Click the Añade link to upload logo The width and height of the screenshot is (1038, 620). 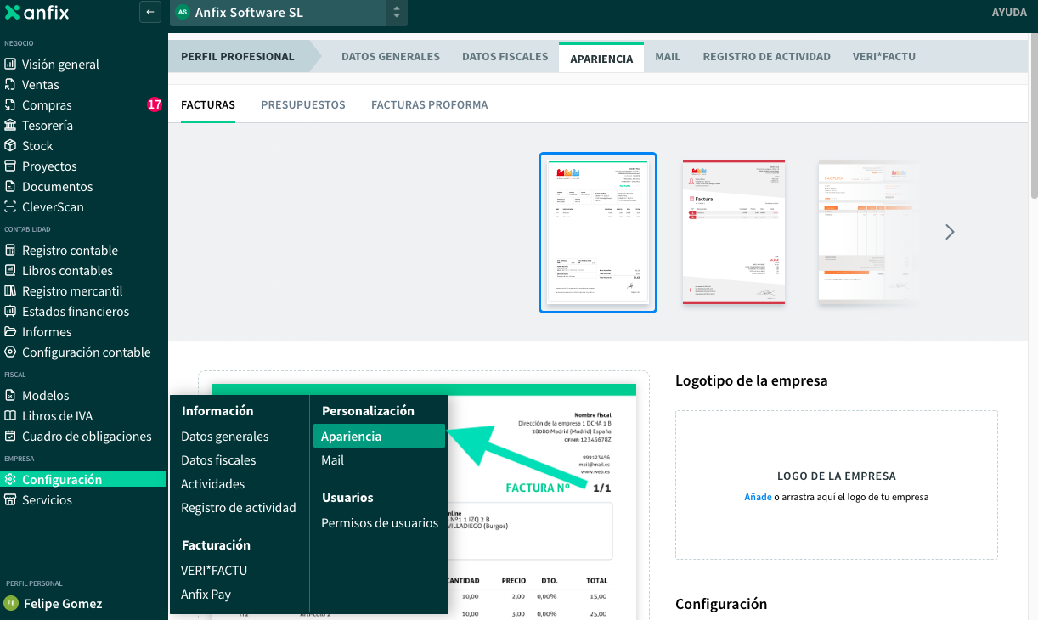758,497
